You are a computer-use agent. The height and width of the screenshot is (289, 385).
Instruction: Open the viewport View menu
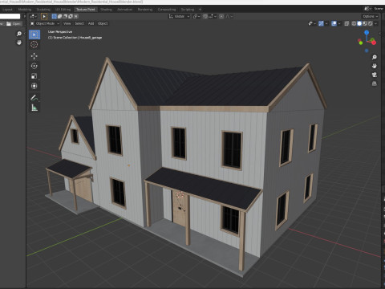(x=67, y=23)
